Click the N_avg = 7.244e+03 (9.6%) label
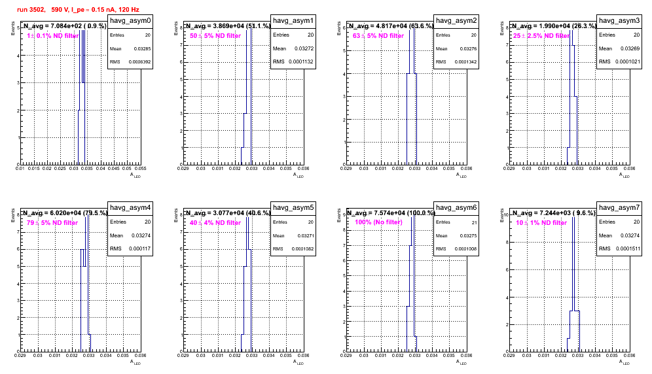Viewport: 652px width, 374px height. (554, 212)
